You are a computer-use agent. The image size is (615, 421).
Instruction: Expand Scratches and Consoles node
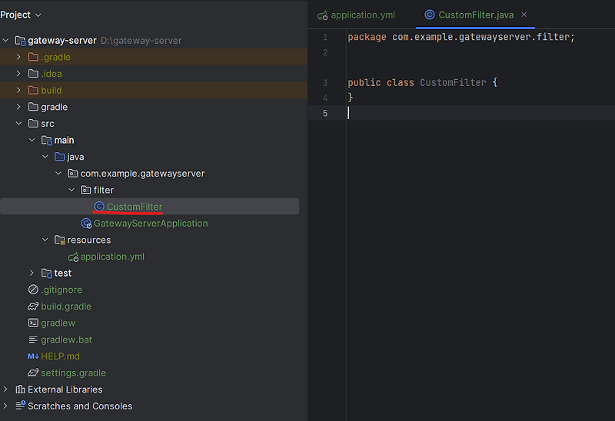click(6, 406)
